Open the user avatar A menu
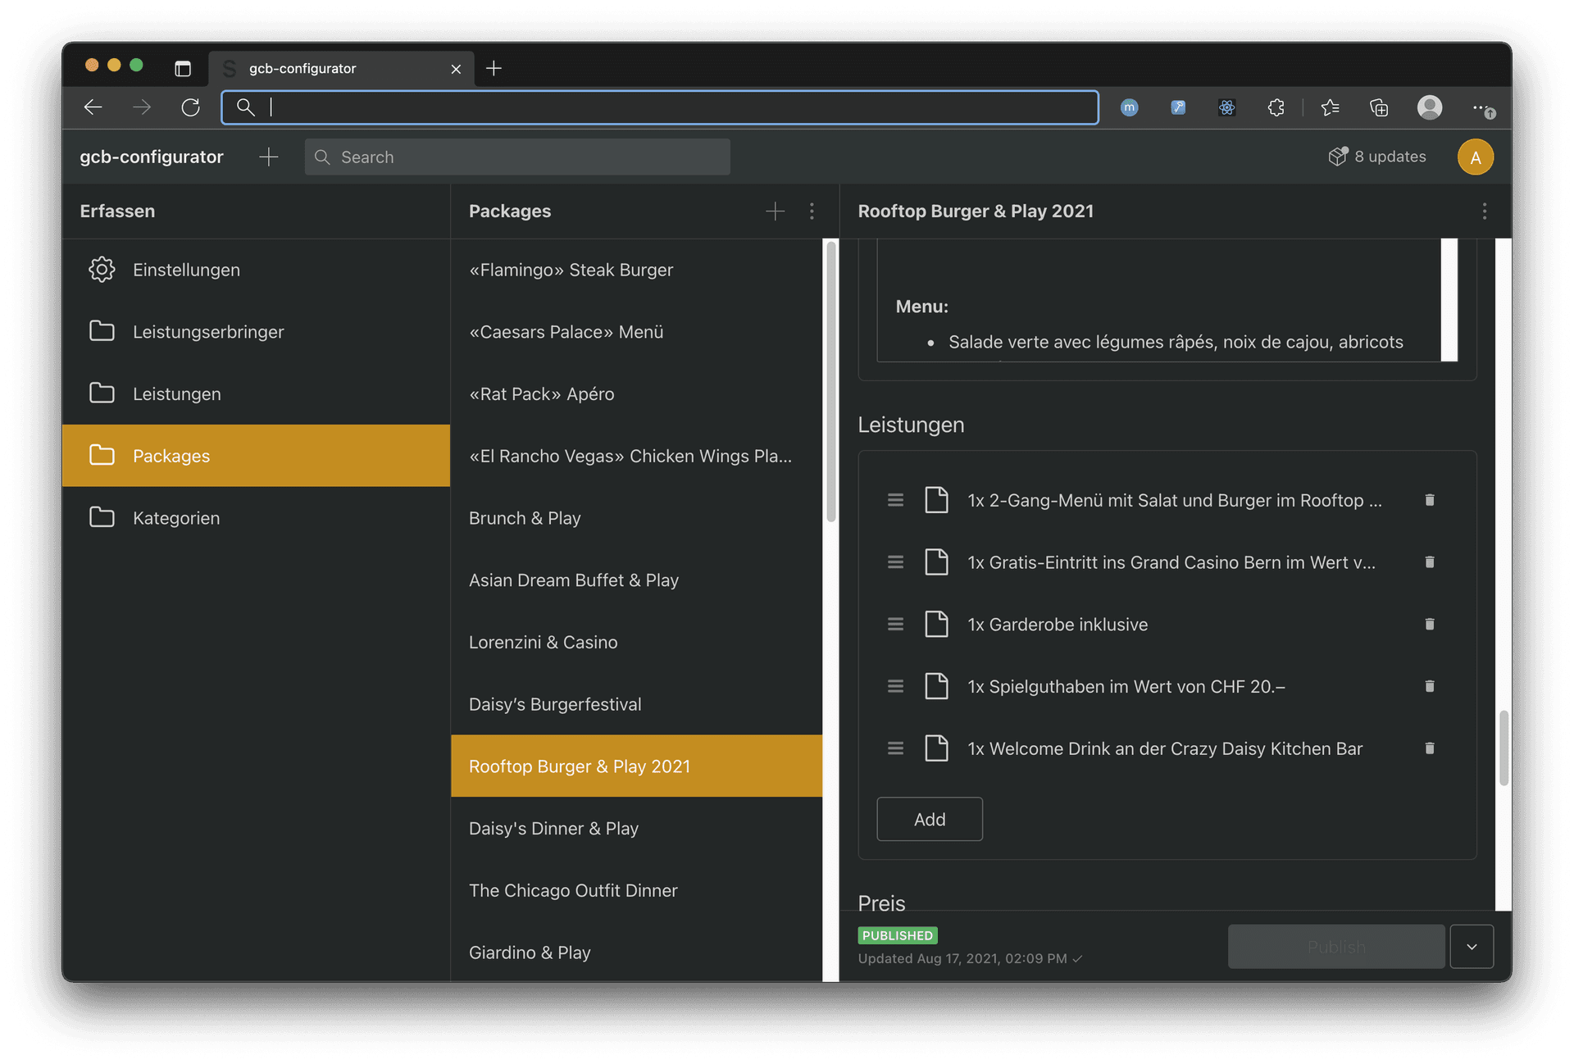Screen dimensions: 1574x1064 coord(1475,157)
